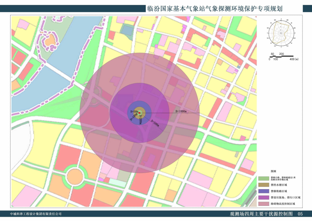Click the 图例 legend heading
The image size is (312, 221).
coord(273,172)
